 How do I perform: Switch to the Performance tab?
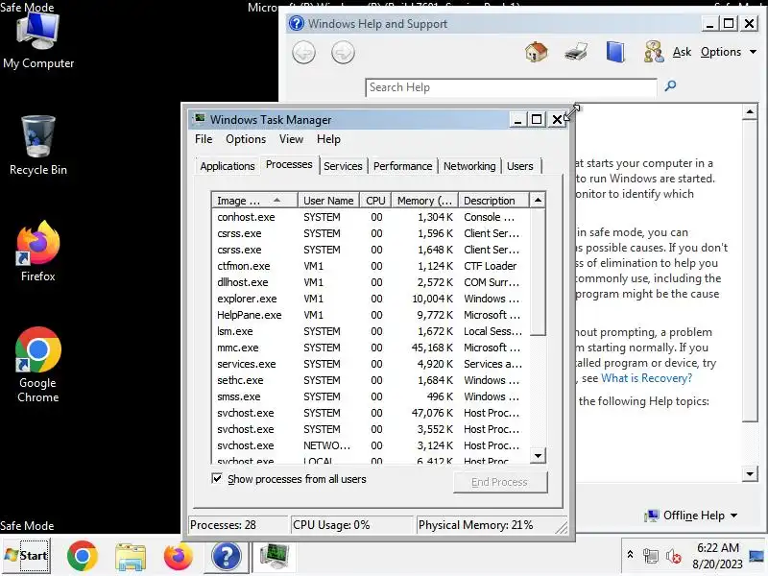tap(402, 166)
